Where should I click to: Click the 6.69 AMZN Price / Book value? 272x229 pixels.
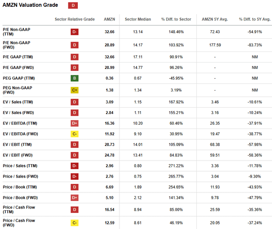tap(110, 187)
